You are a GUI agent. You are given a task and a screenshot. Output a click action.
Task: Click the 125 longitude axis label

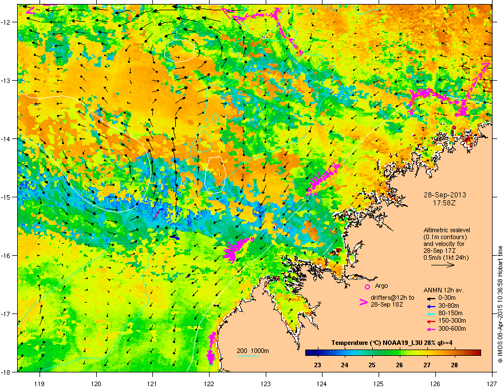click(x=379, y=383)
